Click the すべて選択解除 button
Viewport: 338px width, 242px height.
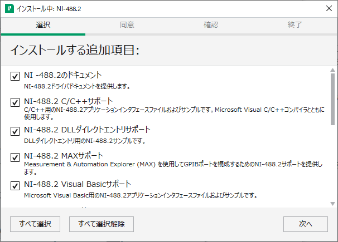coord(102,224)
